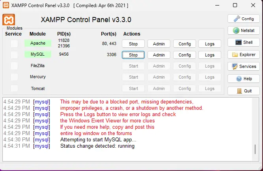Stop the MySQL module
This screenshot has height=171, width=263.
133,55
